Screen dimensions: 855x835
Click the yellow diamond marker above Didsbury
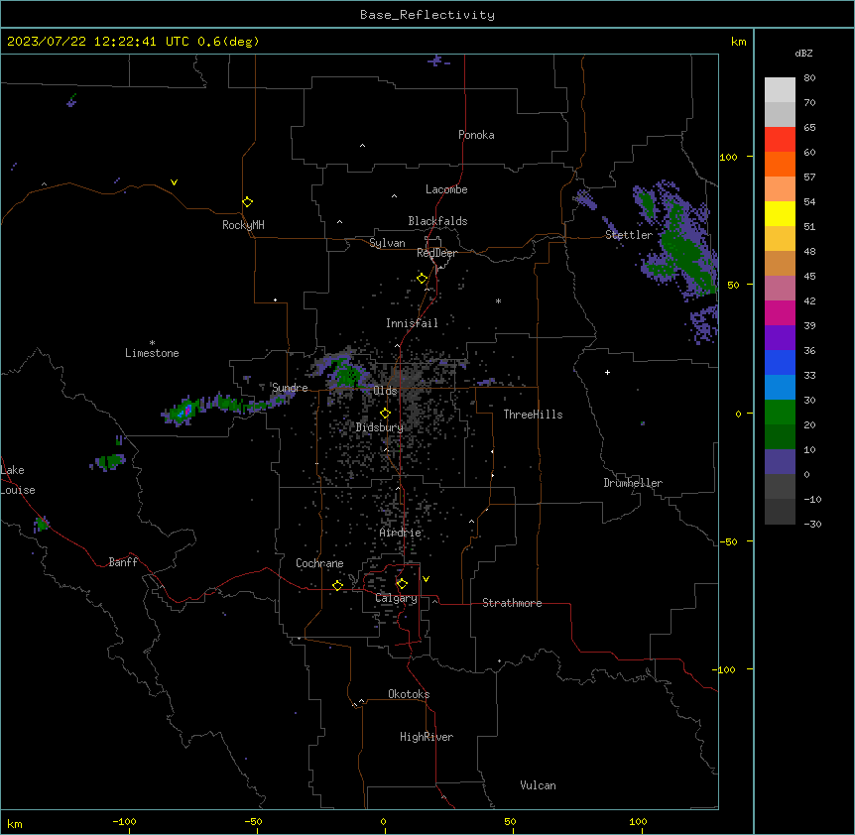tap(385, 414)
